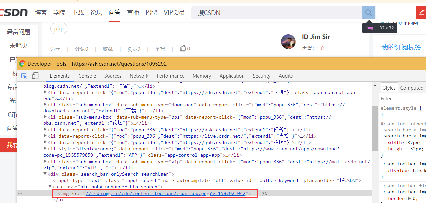Click the display: block style declaration

(x=407, y=171)
